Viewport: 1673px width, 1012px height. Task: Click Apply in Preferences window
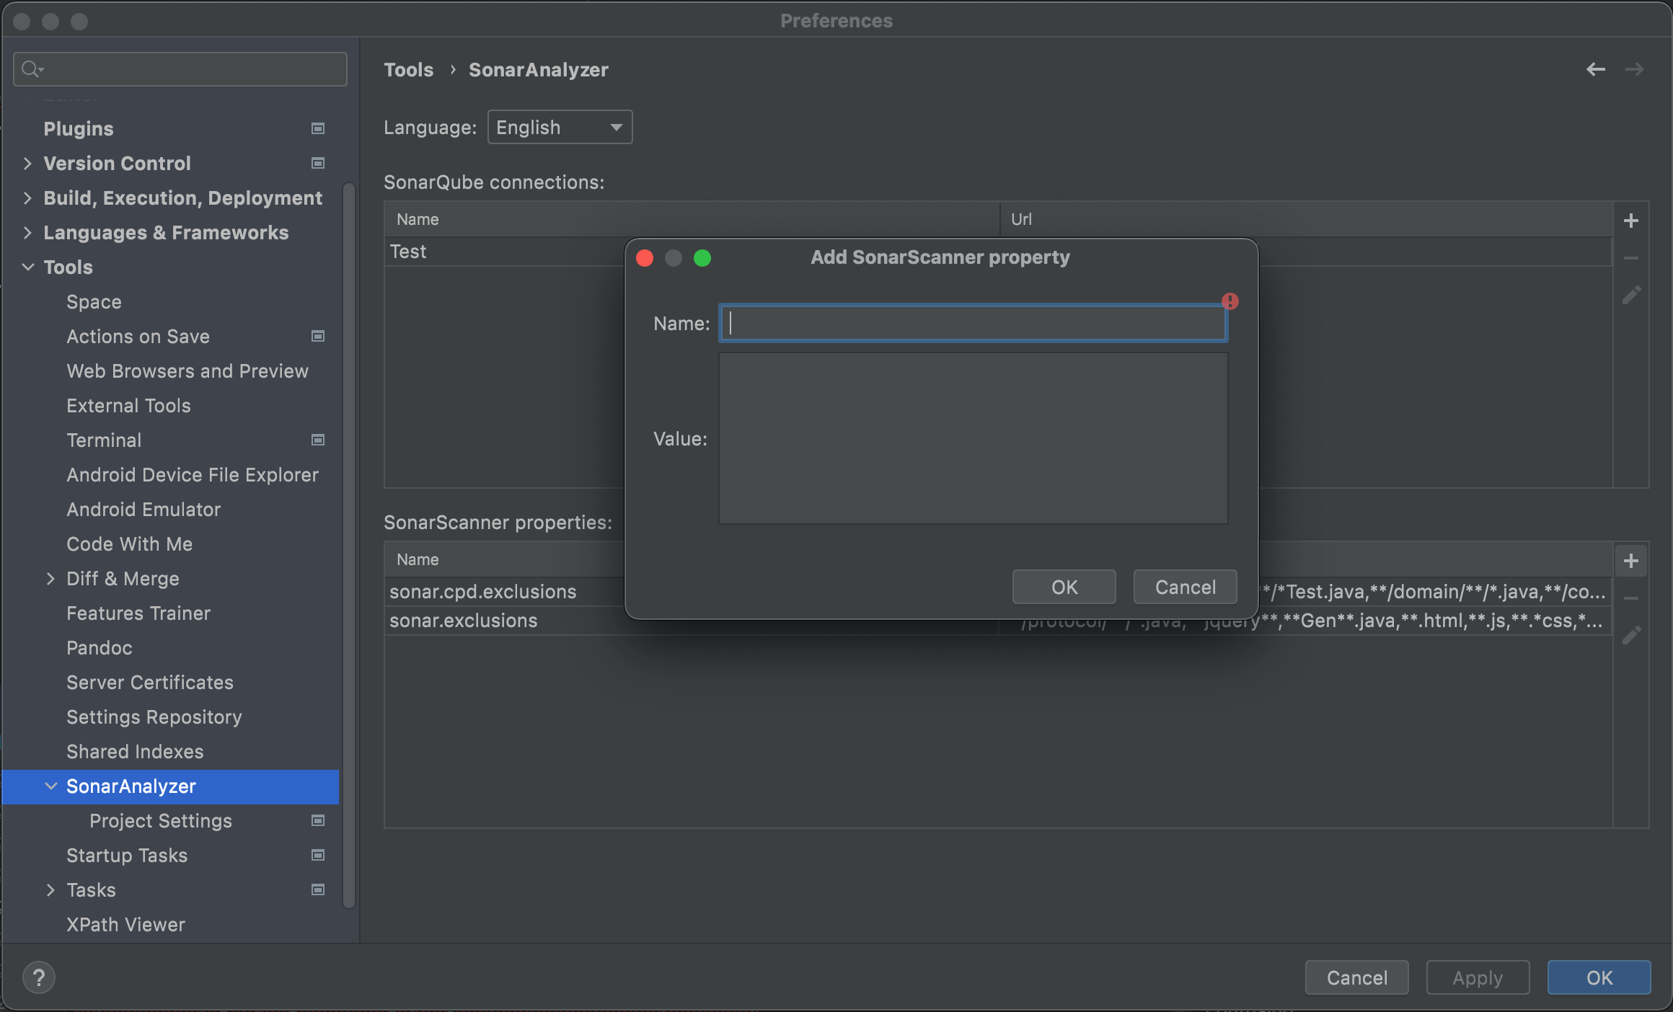click(x=1478, y=977)
